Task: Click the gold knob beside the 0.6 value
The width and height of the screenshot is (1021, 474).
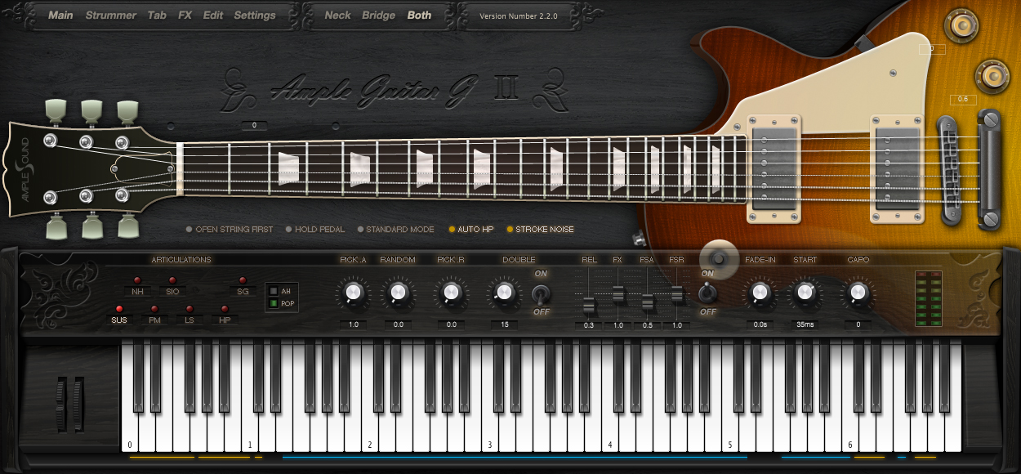Action: pyautogui.click(x=993, y=76)
